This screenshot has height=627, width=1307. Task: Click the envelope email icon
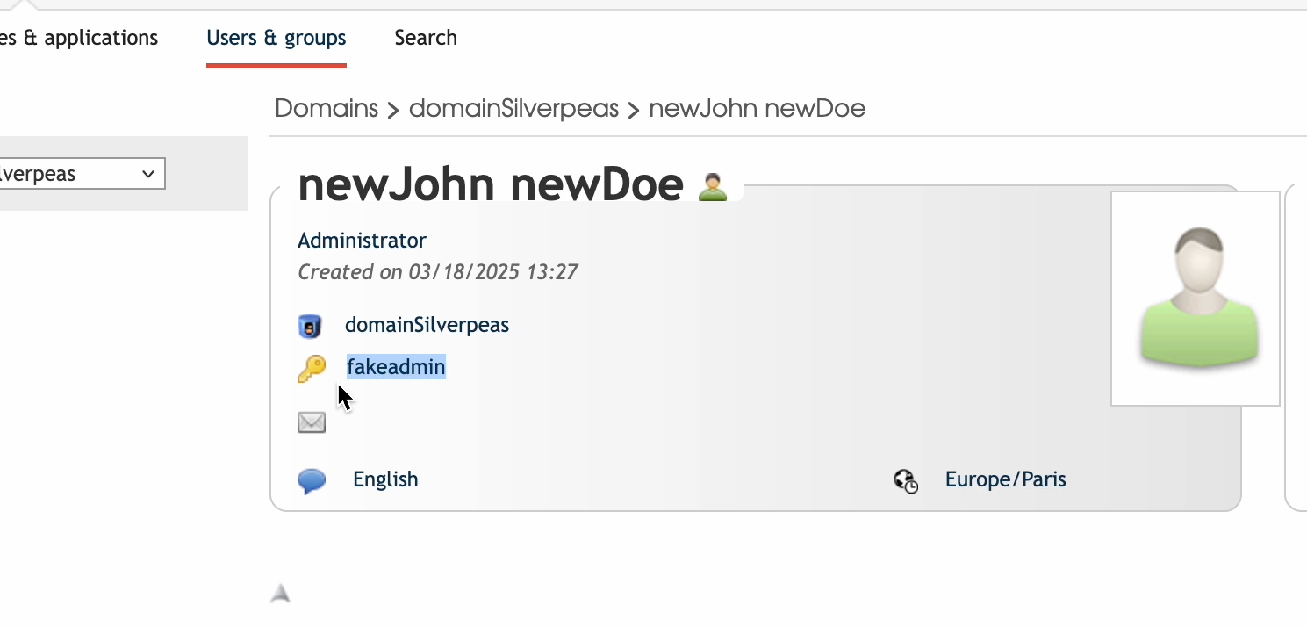(312, 423)
